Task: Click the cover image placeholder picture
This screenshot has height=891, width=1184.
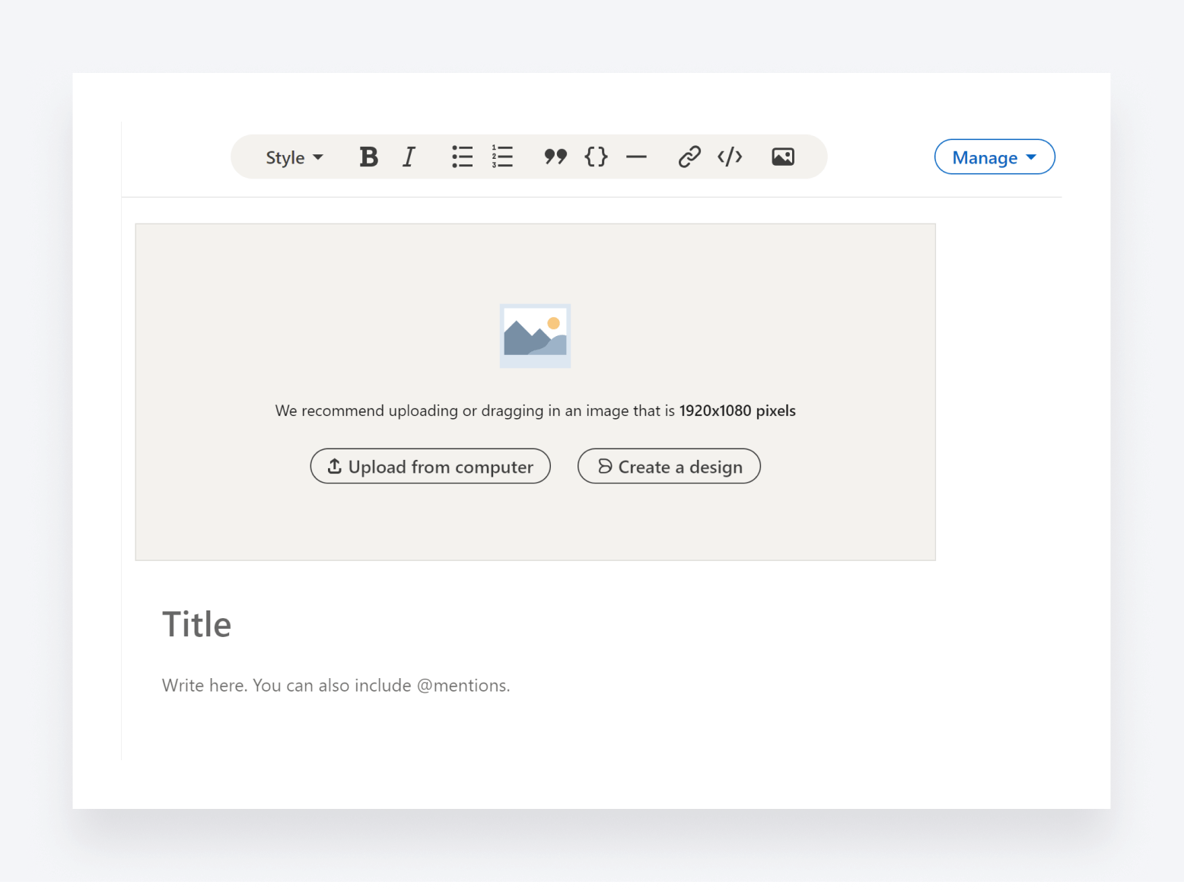Action: pos(535,336)
